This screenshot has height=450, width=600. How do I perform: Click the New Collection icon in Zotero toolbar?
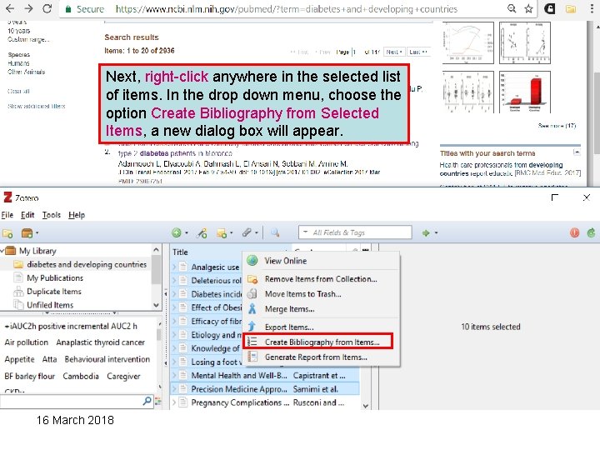(x=7, y=233)
